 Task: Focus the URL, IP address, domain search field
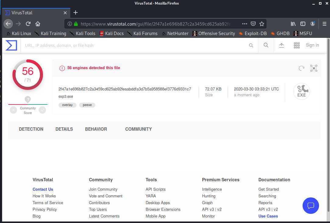tap(135, 45)
